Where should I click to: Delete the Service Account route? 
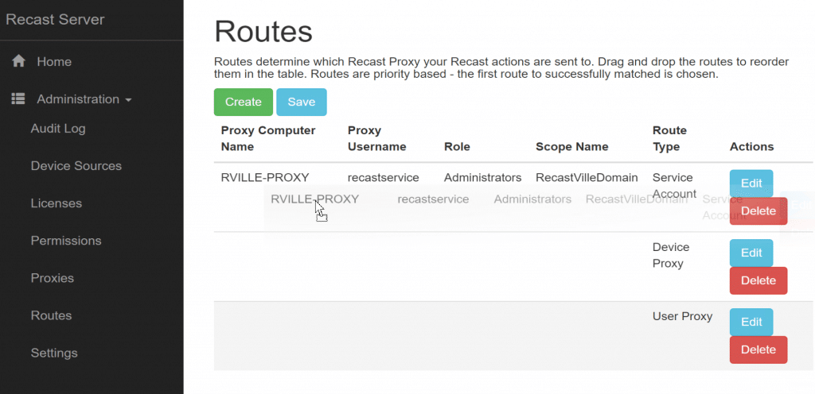click(x=758, y=211)
